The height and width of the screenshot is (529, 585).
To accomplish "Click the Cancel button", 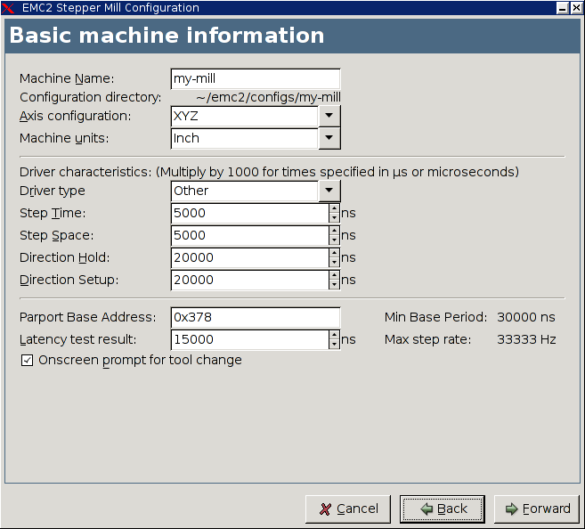I will tap(348, 509).
